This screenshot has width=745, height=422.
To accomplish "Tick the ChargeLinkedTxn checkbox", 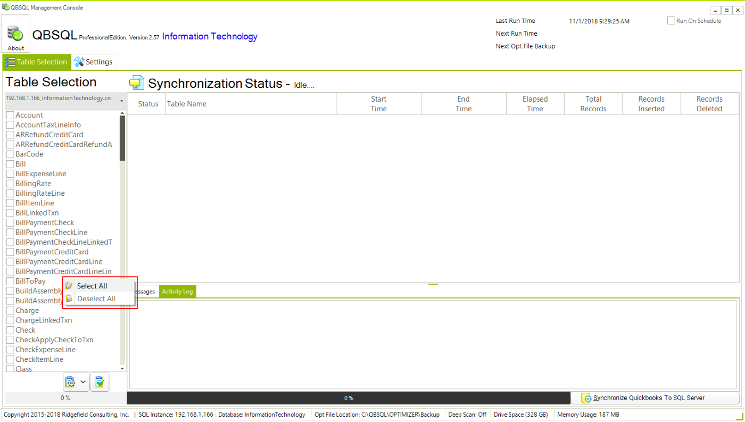I will click(x=10, y=320).
